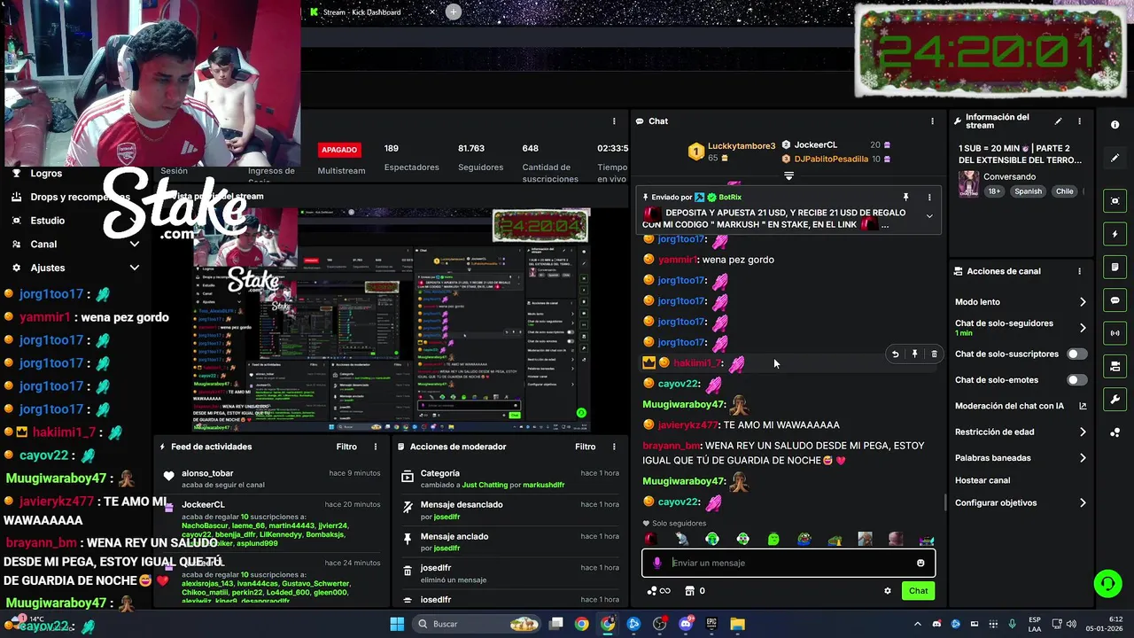Send message with green Chat button
Screen dimensions: 1134x638
click(918, 591)
